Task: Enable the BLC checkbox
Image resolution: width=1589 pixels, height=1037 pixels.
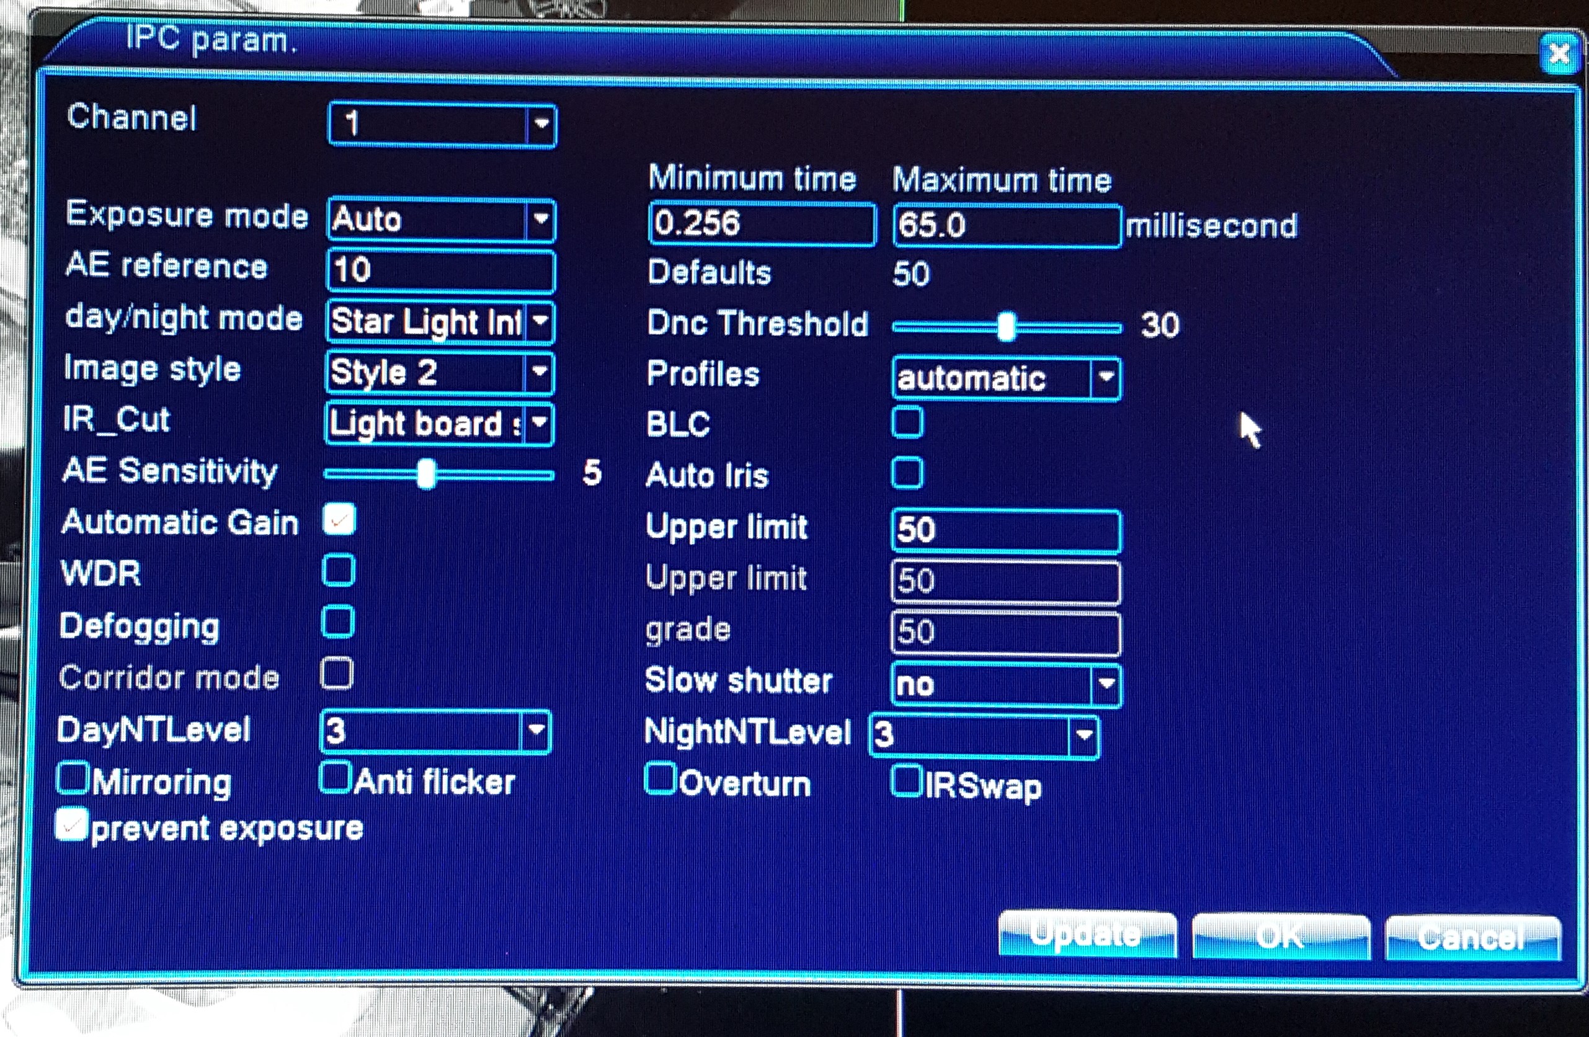Action: point(907,422)
